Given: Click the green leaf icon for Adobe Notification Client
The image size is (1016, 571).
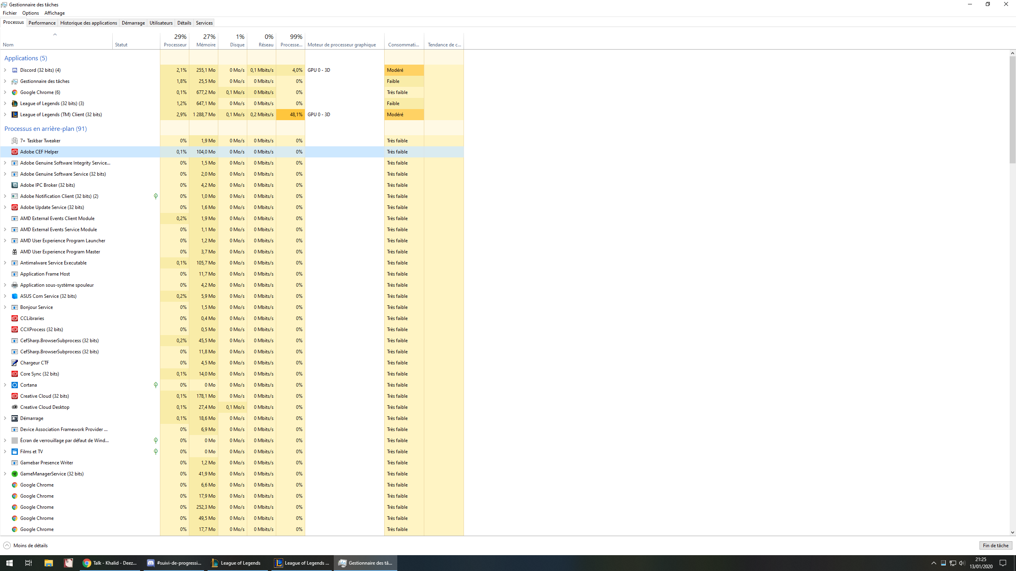Looking at the screenshot, I should pyautogui.click(x=156, y=196).
